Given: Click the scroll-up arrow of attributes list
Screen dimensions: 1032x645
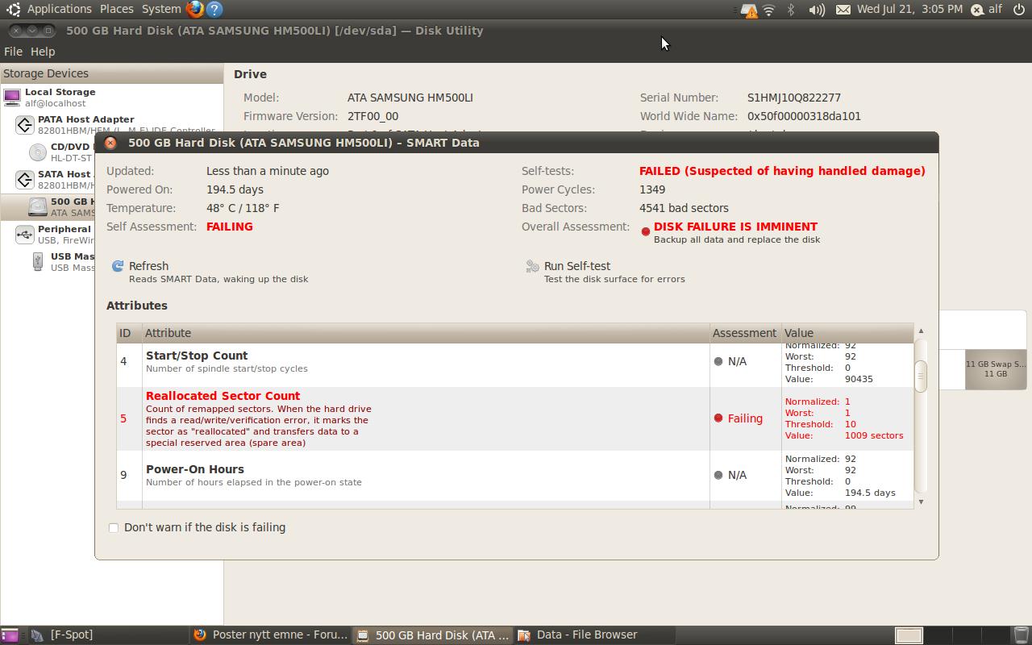Looking at the screenshot, I should 921,331.
